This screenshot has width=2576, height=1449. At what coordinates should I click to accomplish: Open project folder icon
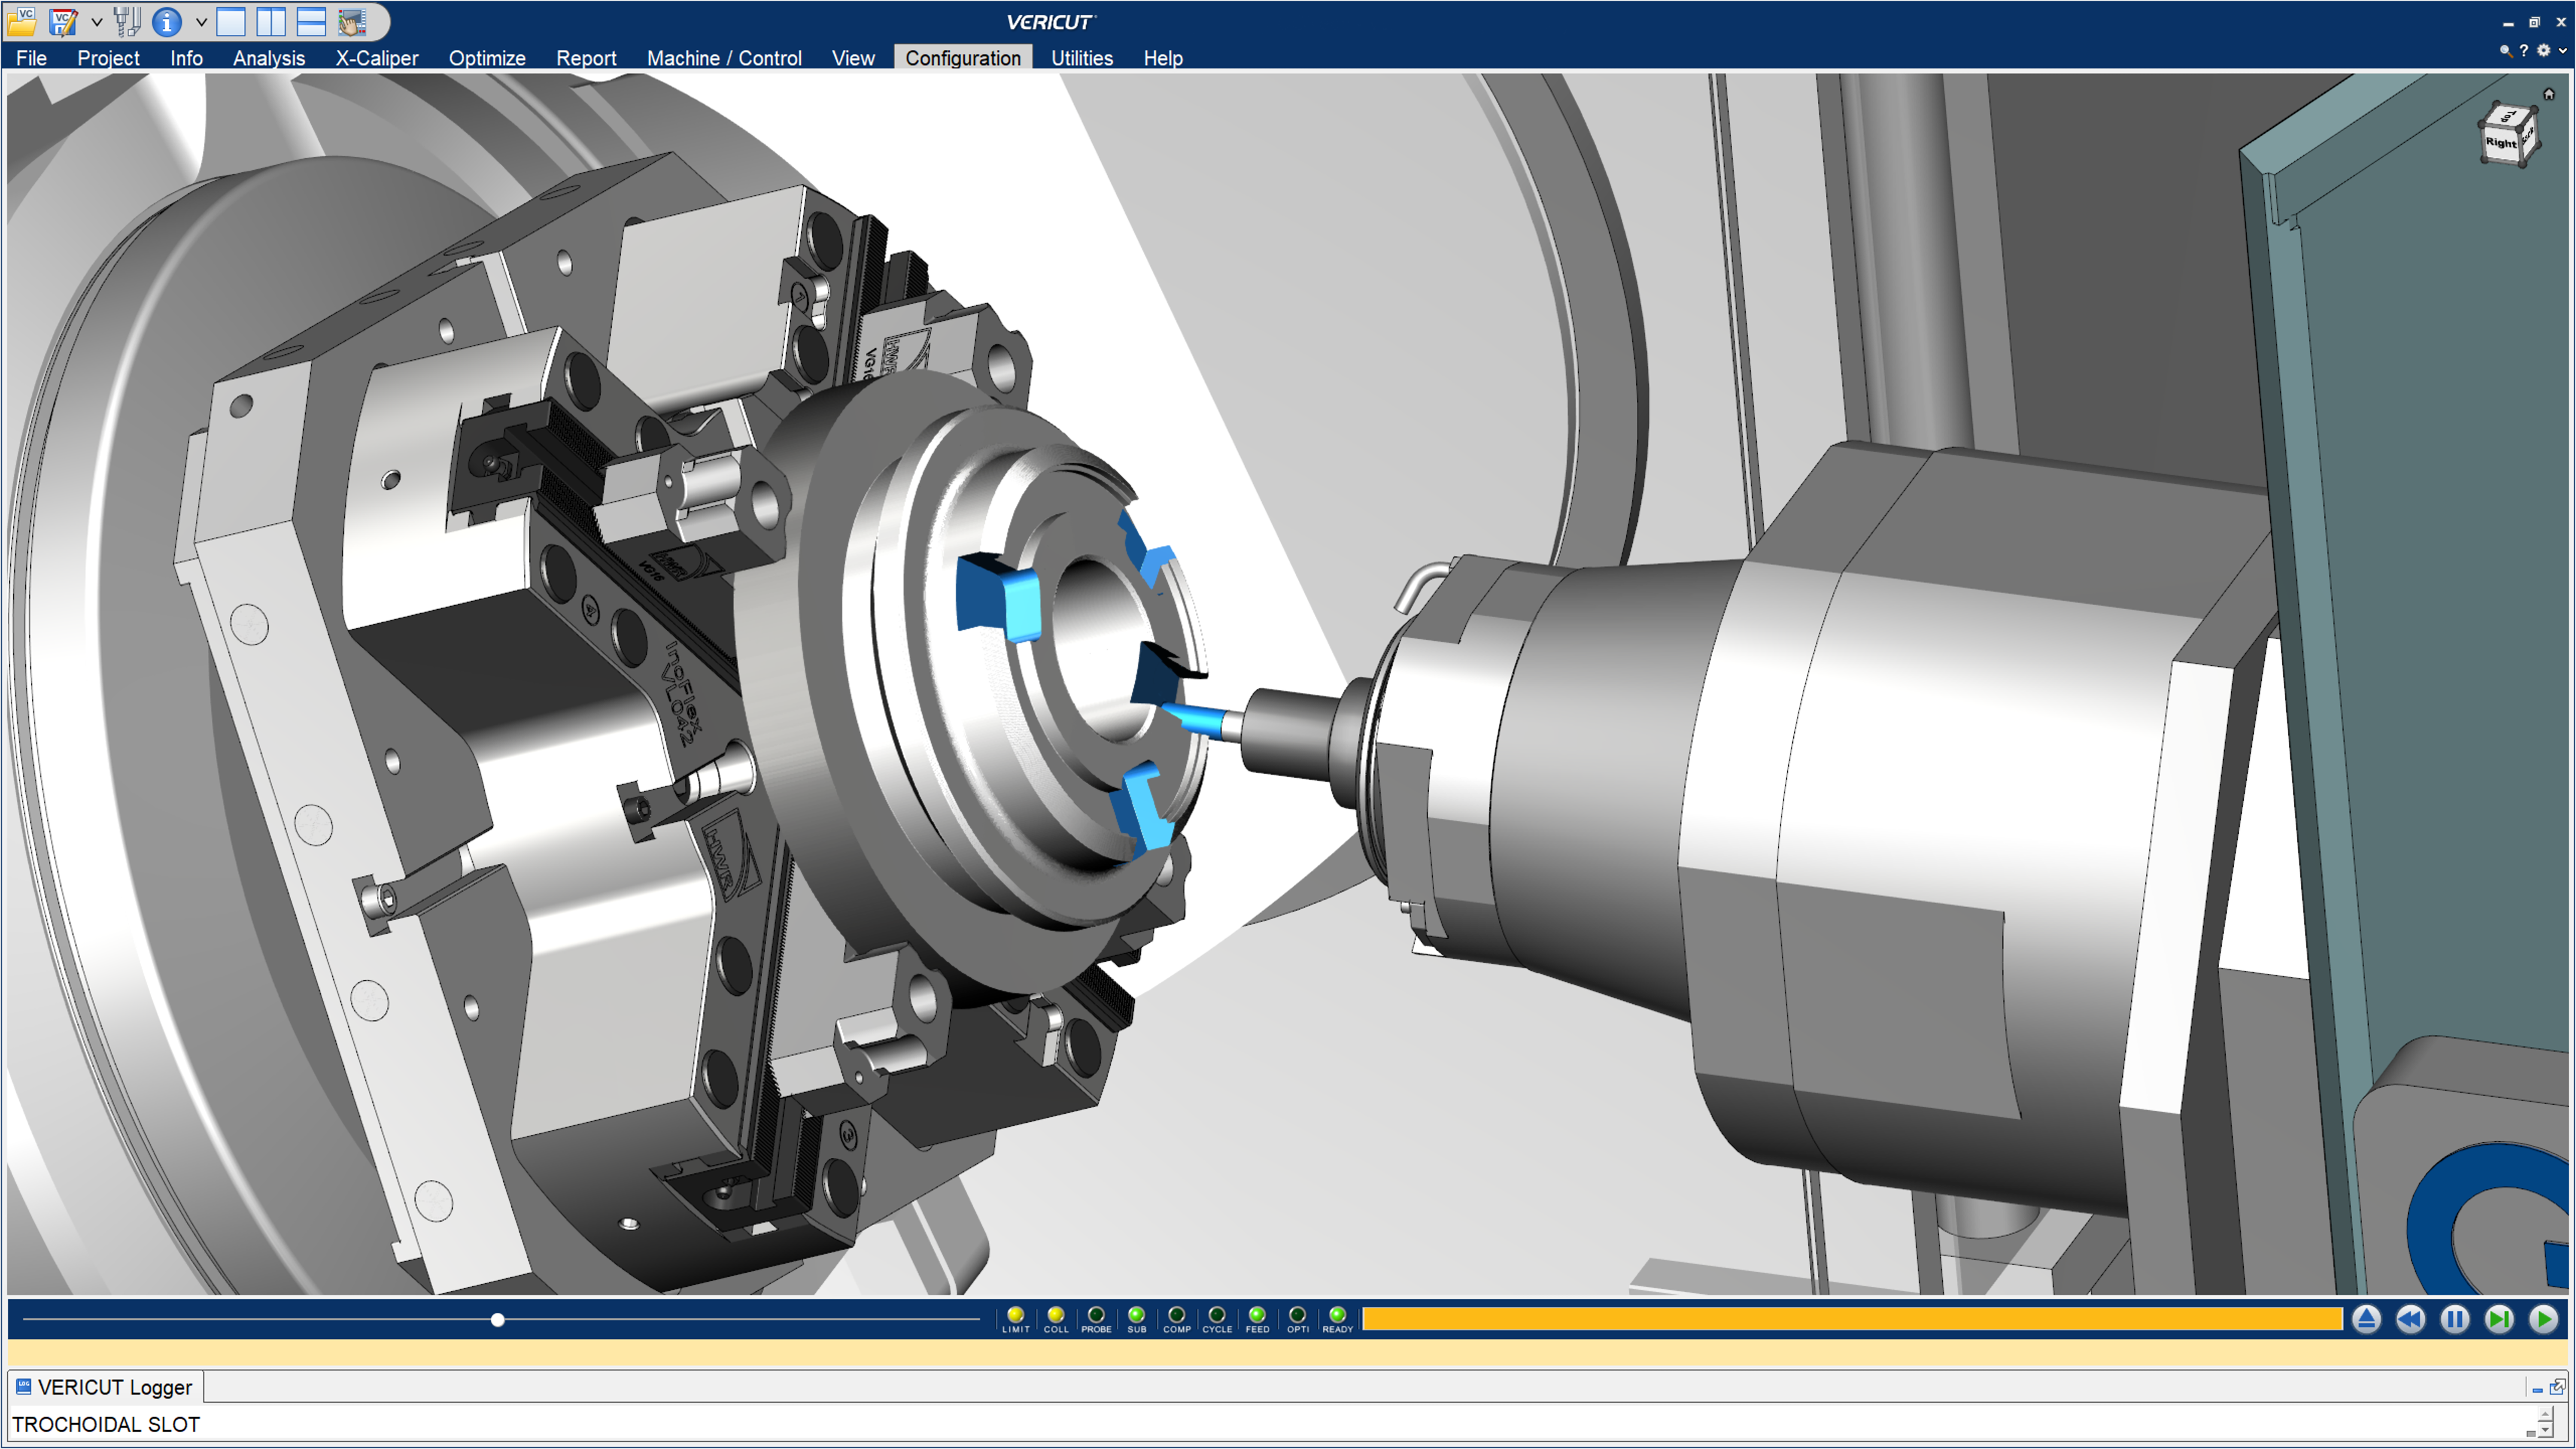point(22,21)
